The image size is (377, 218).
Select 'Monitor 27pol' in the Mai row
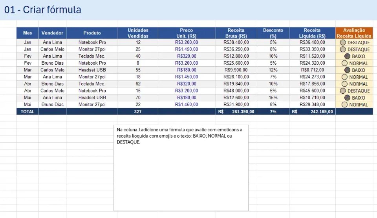point(92,104)
